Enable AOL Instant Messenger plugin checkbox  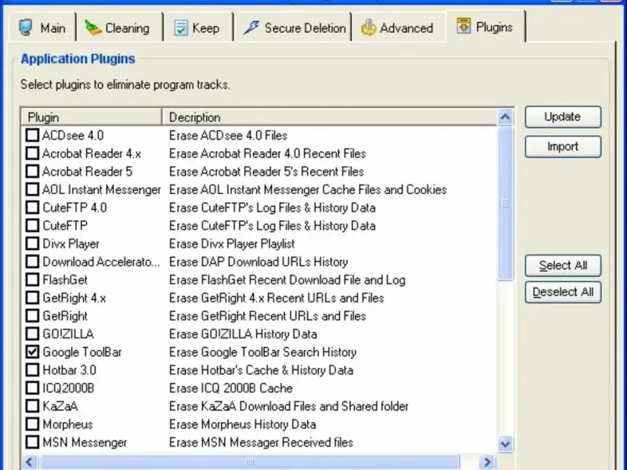(32, 189)
